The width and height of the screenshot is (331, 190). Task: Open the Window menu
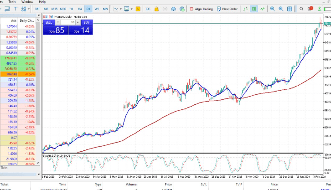point(27,2)
